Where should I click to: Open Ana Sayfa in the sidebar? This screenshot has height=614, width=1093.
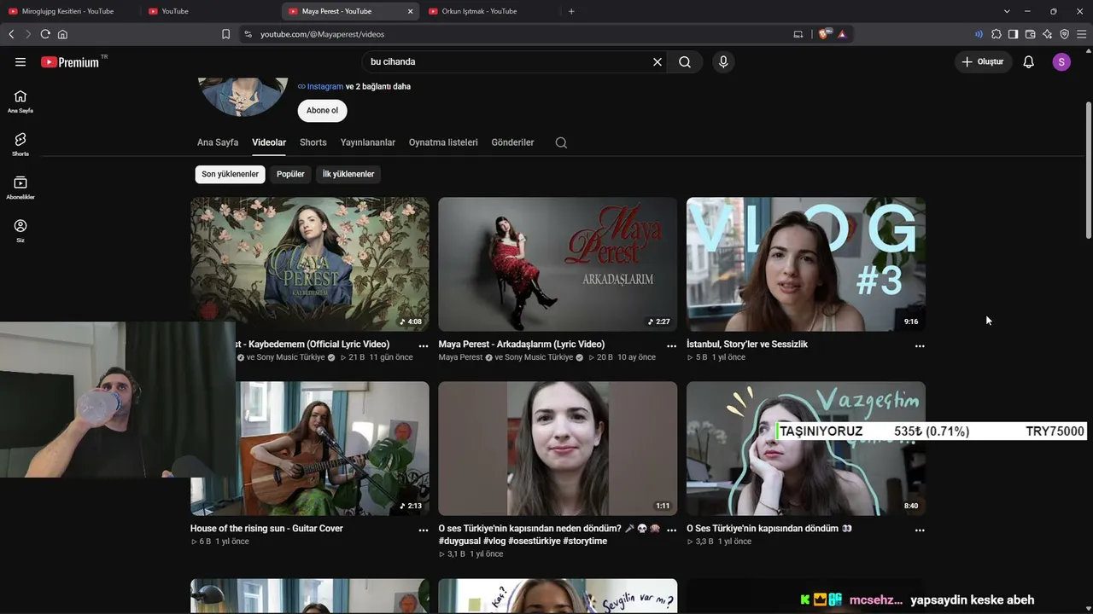[x=20, y=101]
